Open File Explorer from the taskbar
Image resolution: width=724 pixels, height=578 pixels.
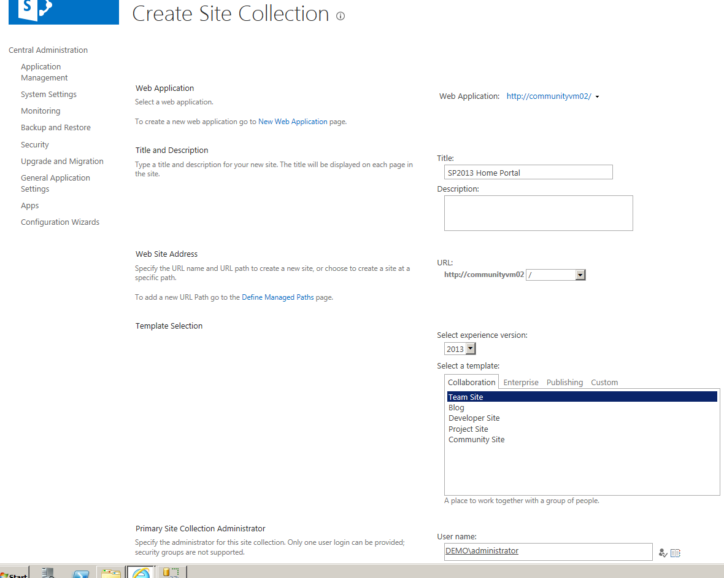coord(110,572)
